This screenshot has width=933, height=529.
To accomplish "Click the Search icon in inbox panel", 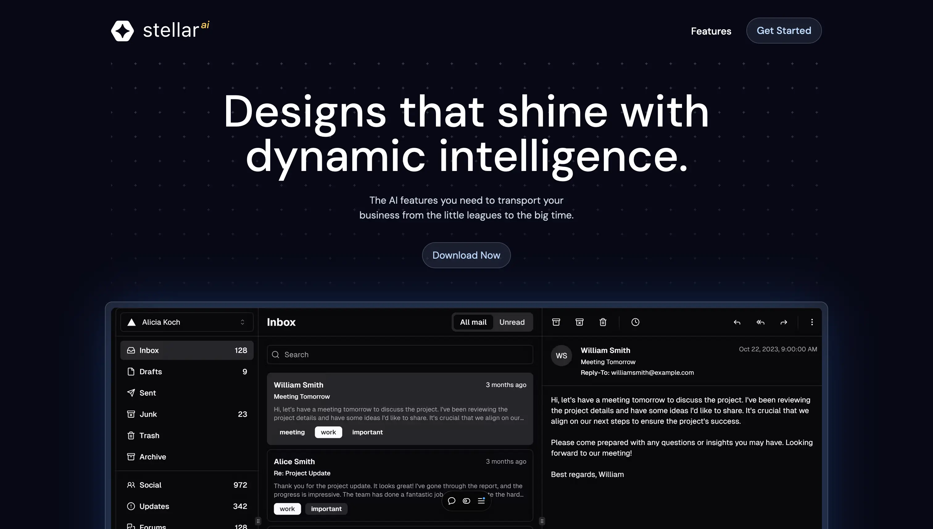I will [x=276, y=354].
